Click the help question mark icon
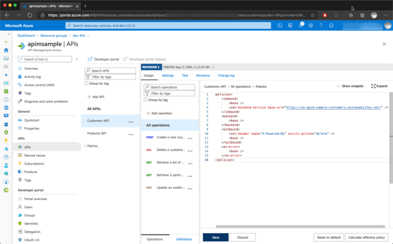Image resolution: width=393 pixels, height=244 pixels. pos(321,26)
